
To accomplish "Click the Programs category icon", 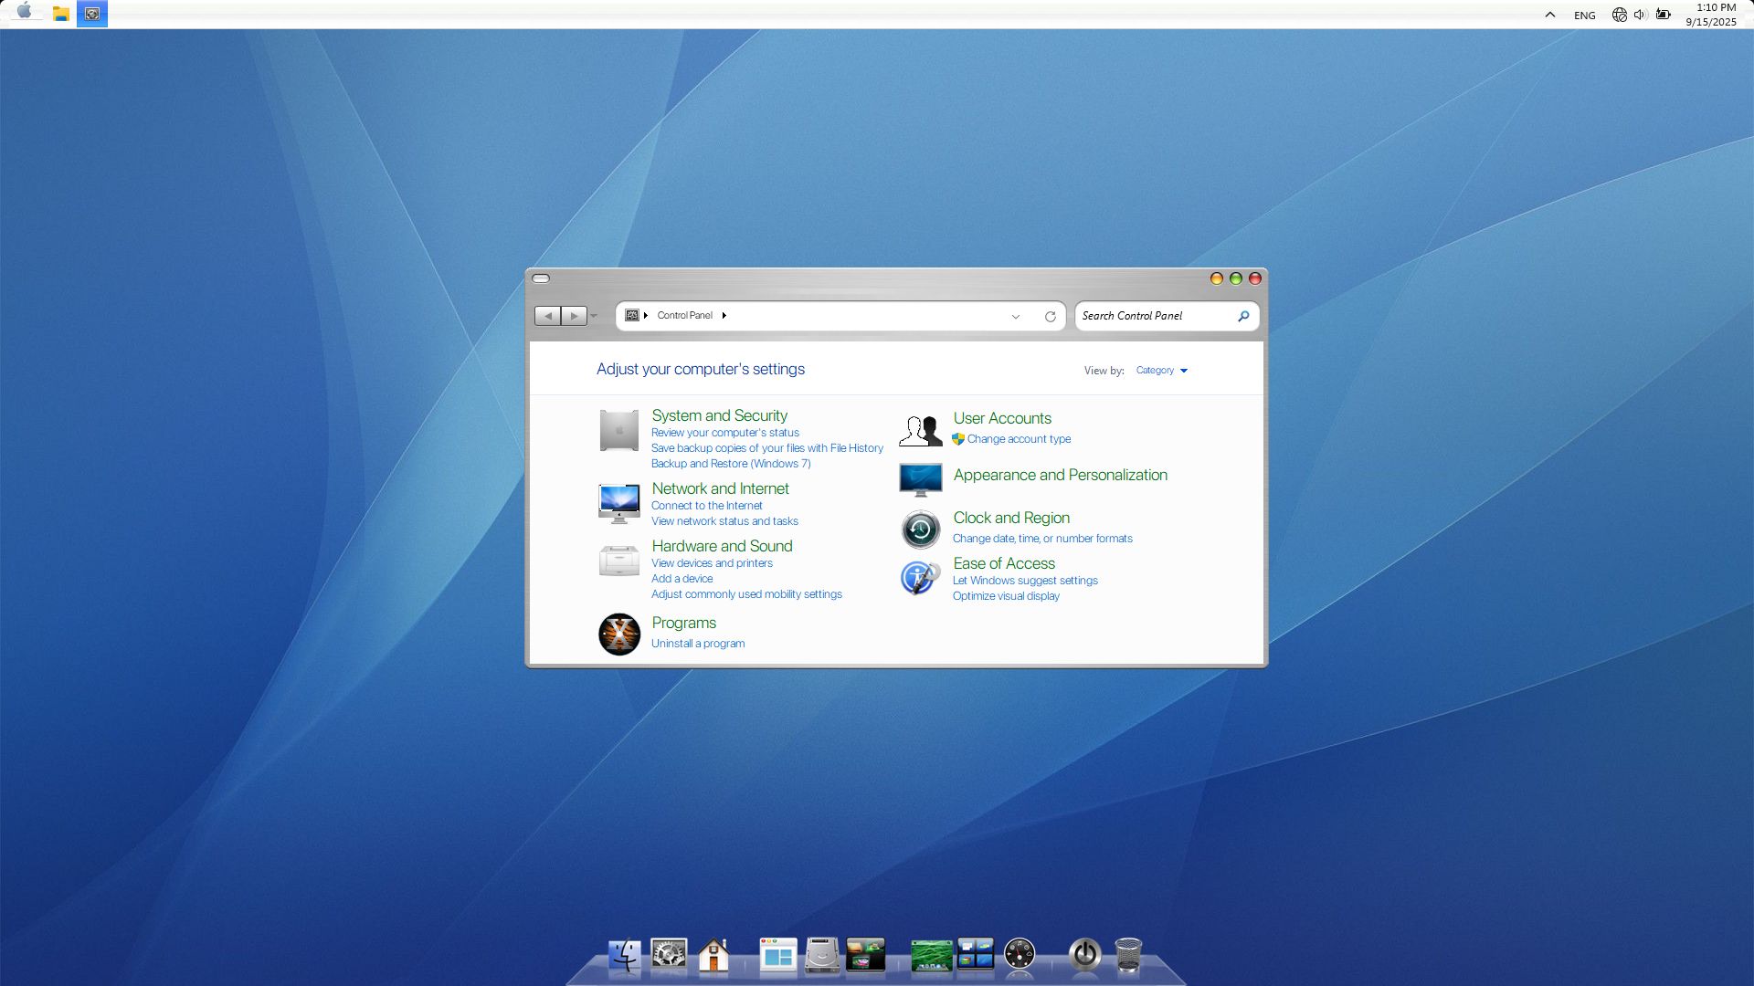I will (619, 634).
